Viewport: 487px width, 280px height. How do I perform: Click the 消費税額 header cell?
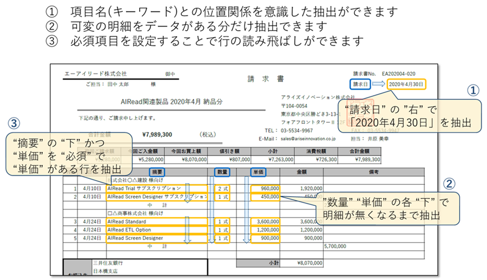coord(316,151)
